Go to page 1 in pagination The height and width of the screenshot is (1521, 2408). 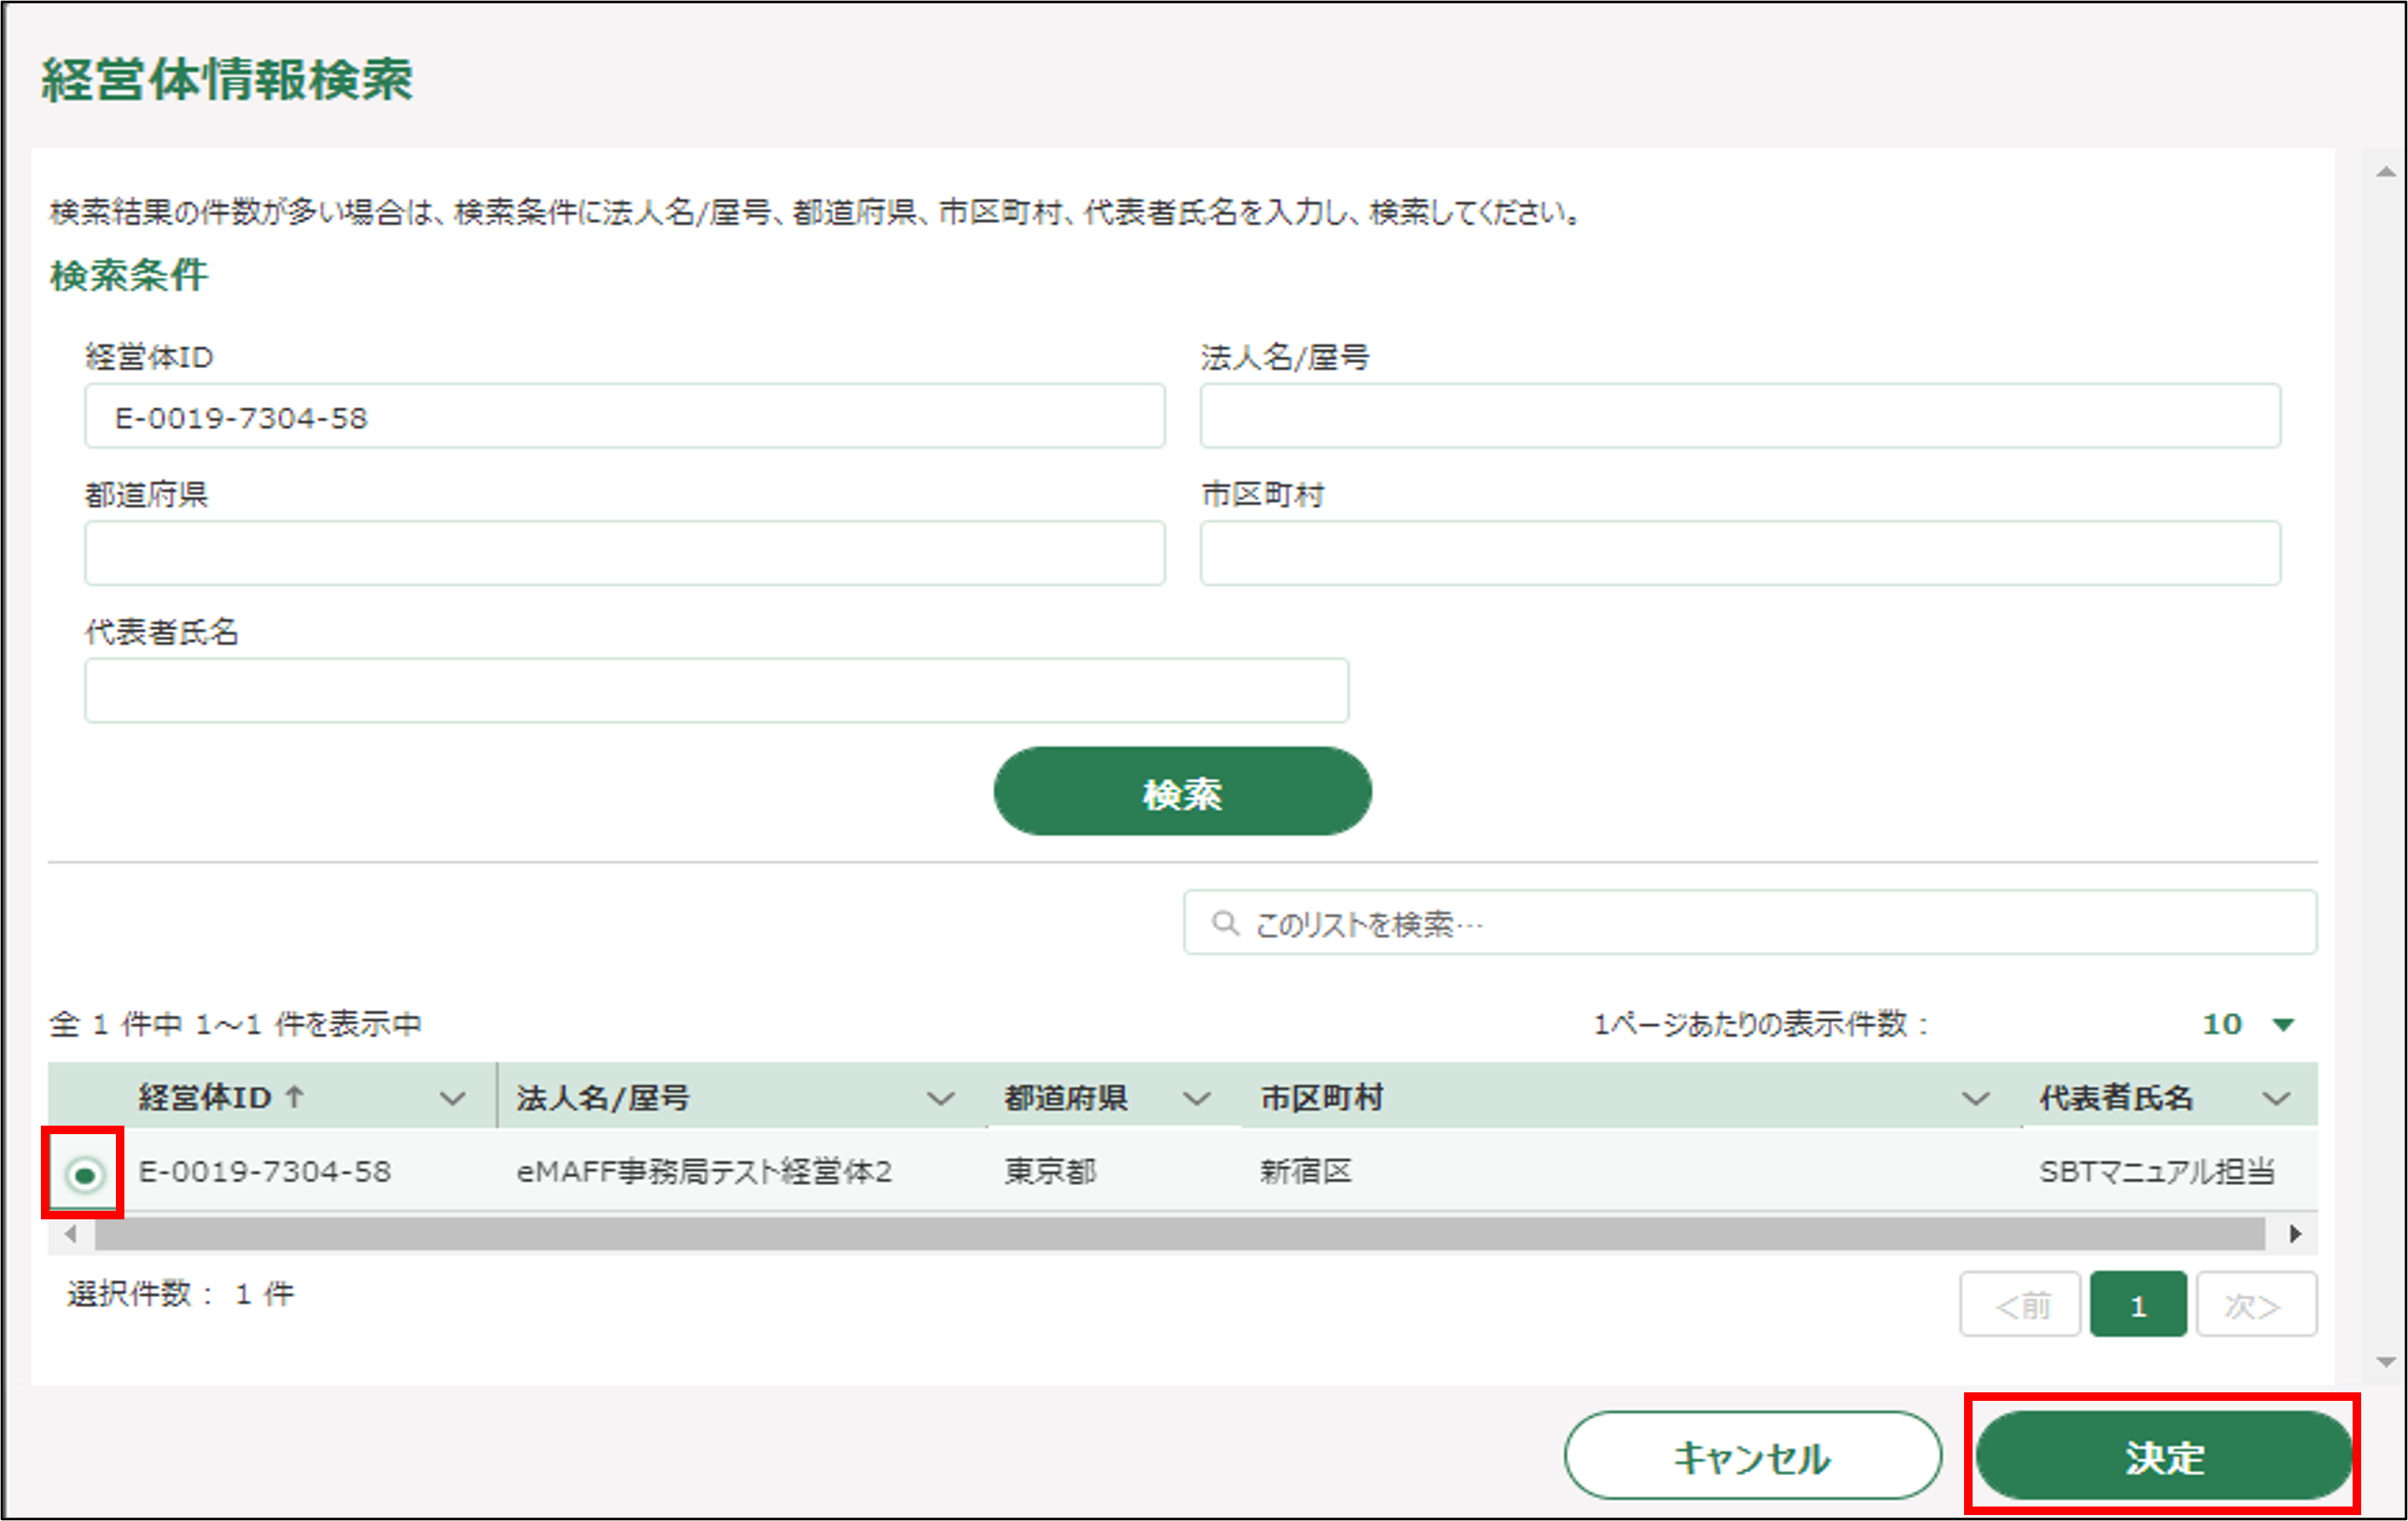(2137, 1305)
